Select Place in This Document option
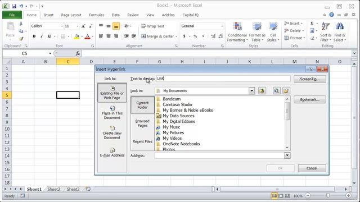The width and height of the screenshot is (360, 202). [112, 112]
